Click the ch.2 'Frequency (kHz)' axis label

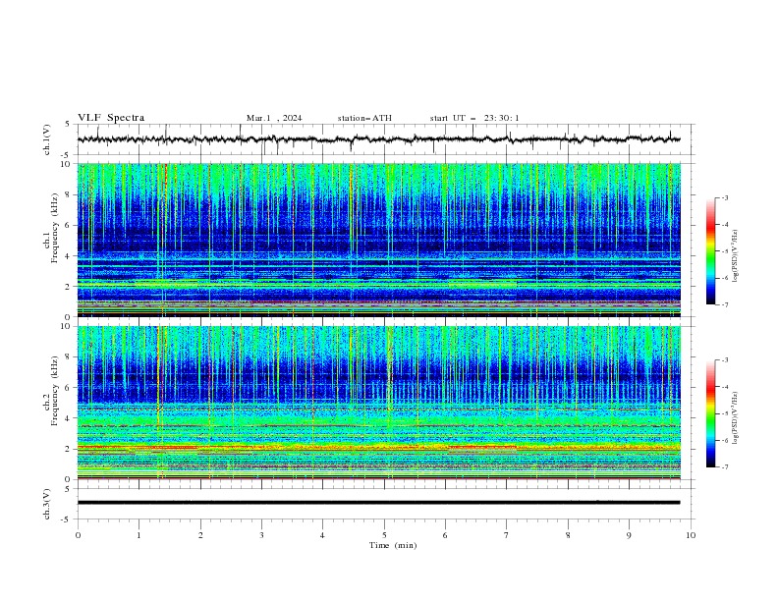click(55, 391)
